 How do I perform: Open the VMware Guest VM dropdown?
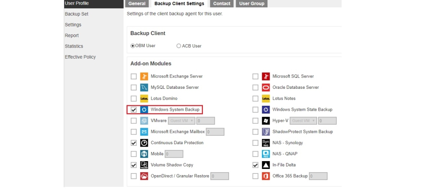tap(181, 121)
